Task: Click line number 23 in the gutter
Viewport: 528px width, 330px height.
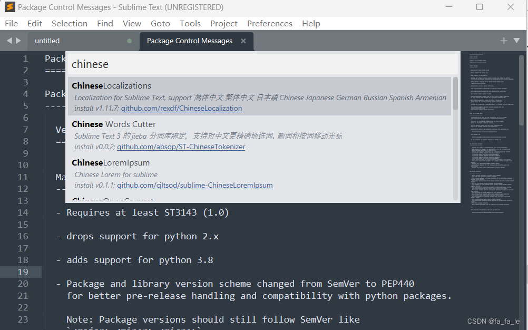Action: [x=23, y=319]
